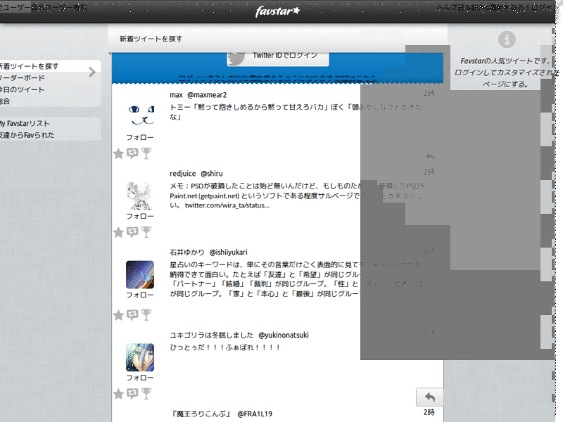Click trophy icon under ひっとぅだ tweet
Viewport: 563px width, 422px height.
coord(146,394)
